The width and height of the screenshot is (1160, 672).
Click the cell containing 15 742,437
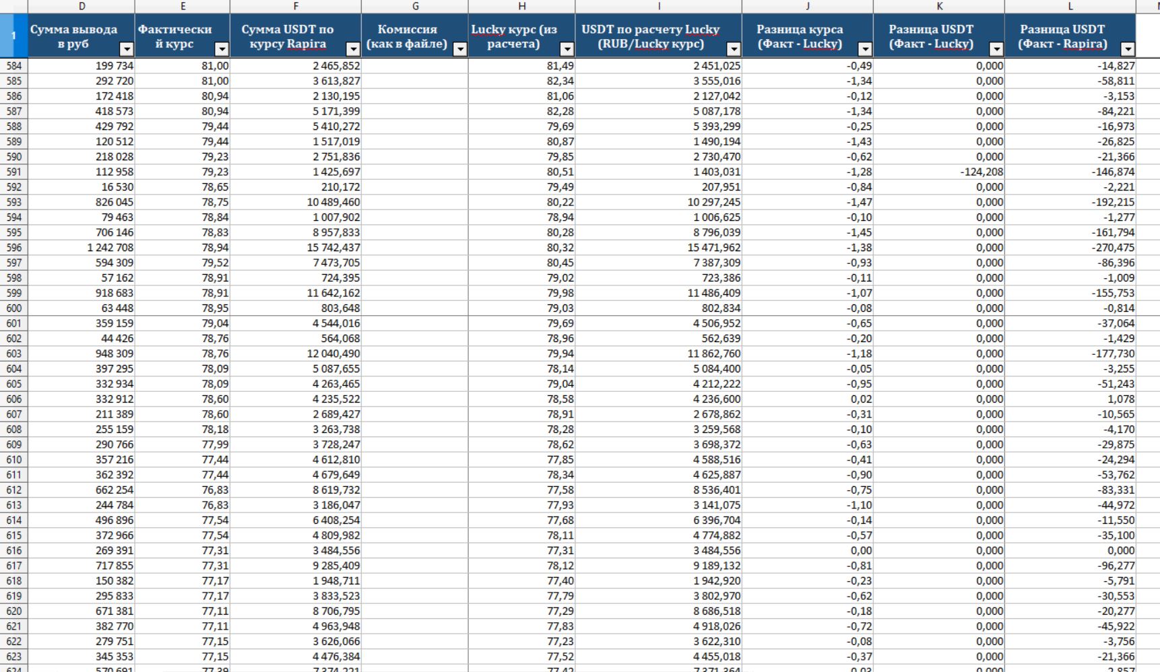point(296,248)
